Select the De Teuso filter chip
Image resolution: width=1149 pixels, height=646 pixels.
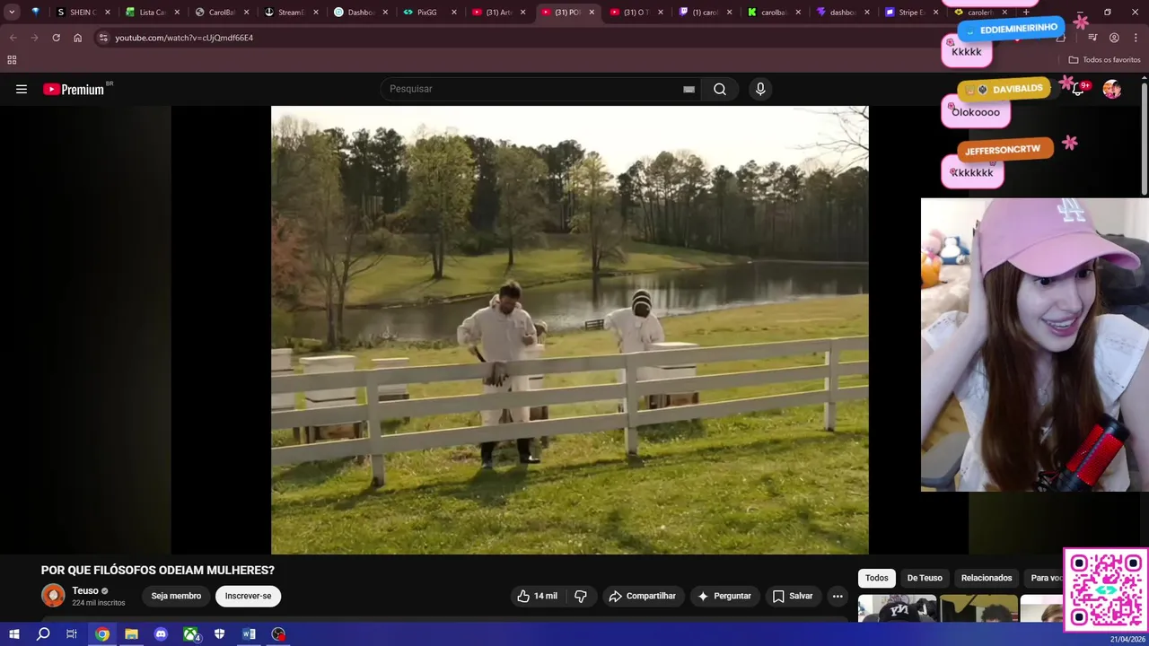click(x=925, y=578)
